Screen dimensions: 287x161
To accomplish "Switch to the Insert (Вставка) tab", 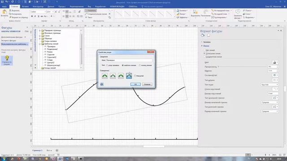I will point(25,7).
